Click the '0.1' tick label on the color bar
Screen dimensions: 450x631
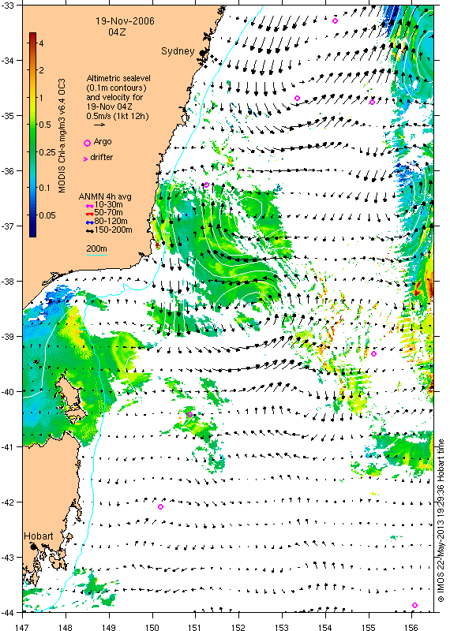[x=45, y=188]
